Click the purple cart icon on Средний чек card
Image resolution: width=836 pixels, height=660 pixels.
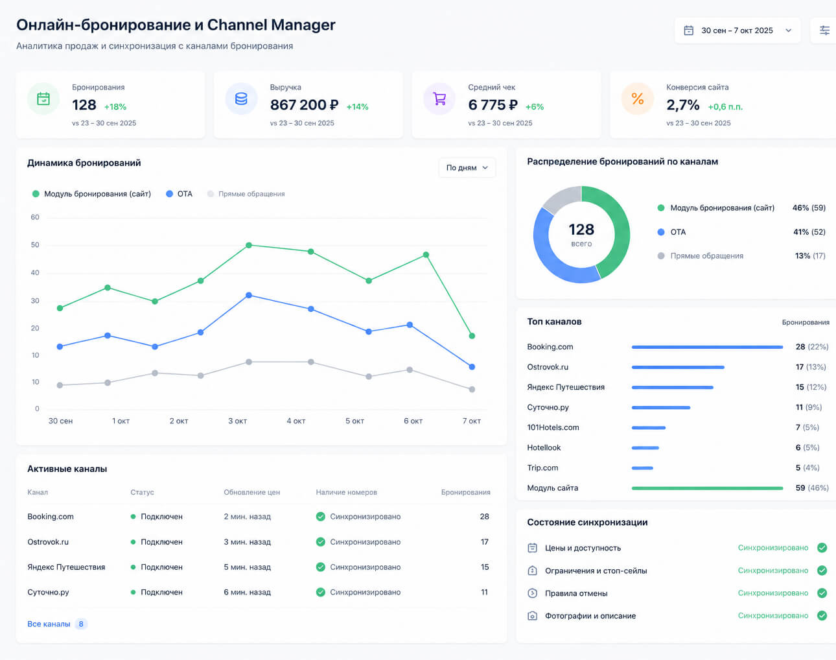439,99
